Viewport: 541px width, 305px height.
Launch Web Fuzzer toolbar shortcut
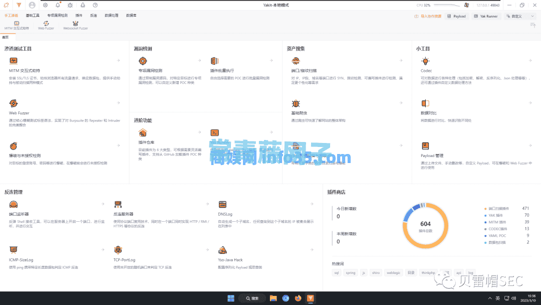pos(46,26)
